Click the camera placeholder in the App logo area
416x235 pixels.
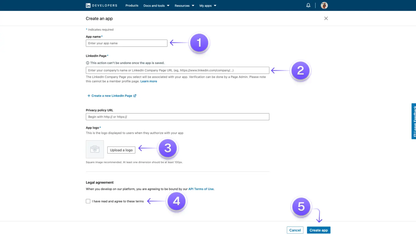95,149
